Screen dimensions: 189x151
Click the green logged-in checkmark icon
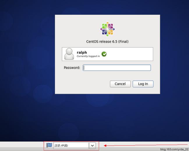[104, 54]
